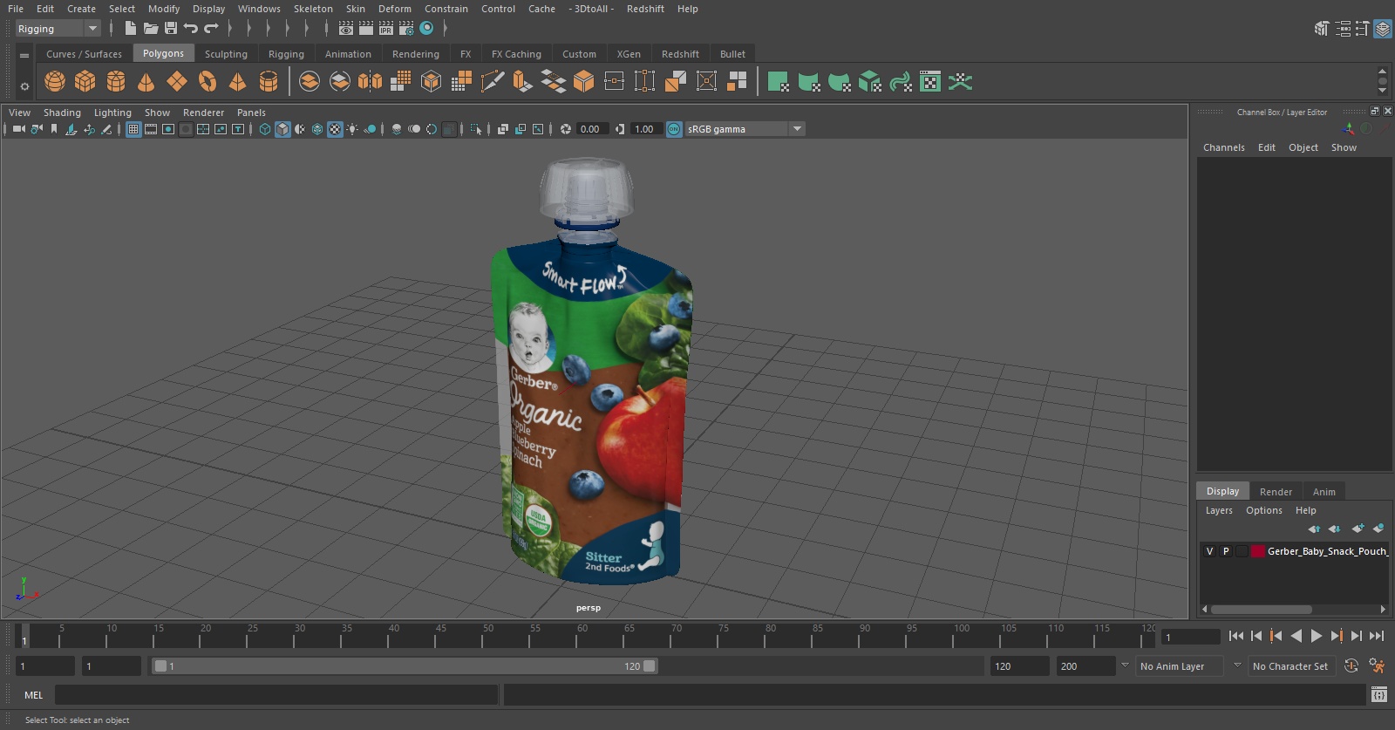
Task: Click the Save Scene disk icon
Action: [171, 28]
